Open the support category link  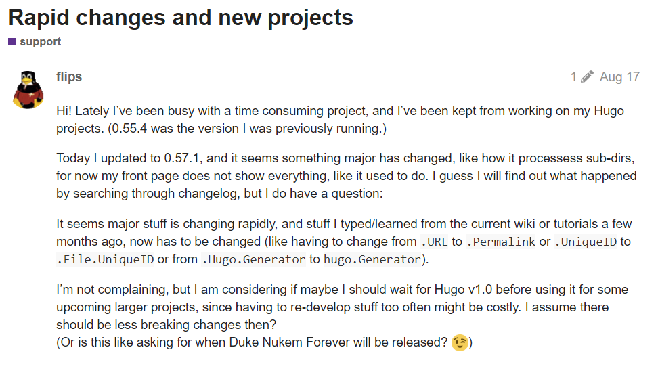pos(40,42)
